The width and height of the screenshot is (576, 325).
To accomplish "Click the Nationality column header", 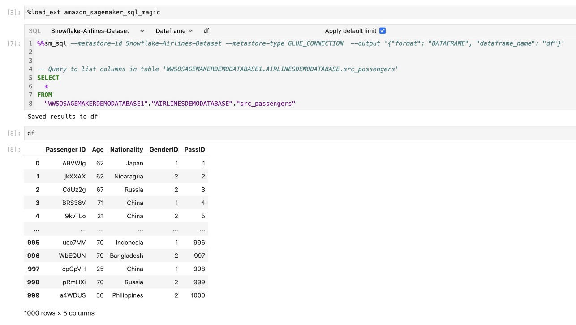I will coord(127,150).
